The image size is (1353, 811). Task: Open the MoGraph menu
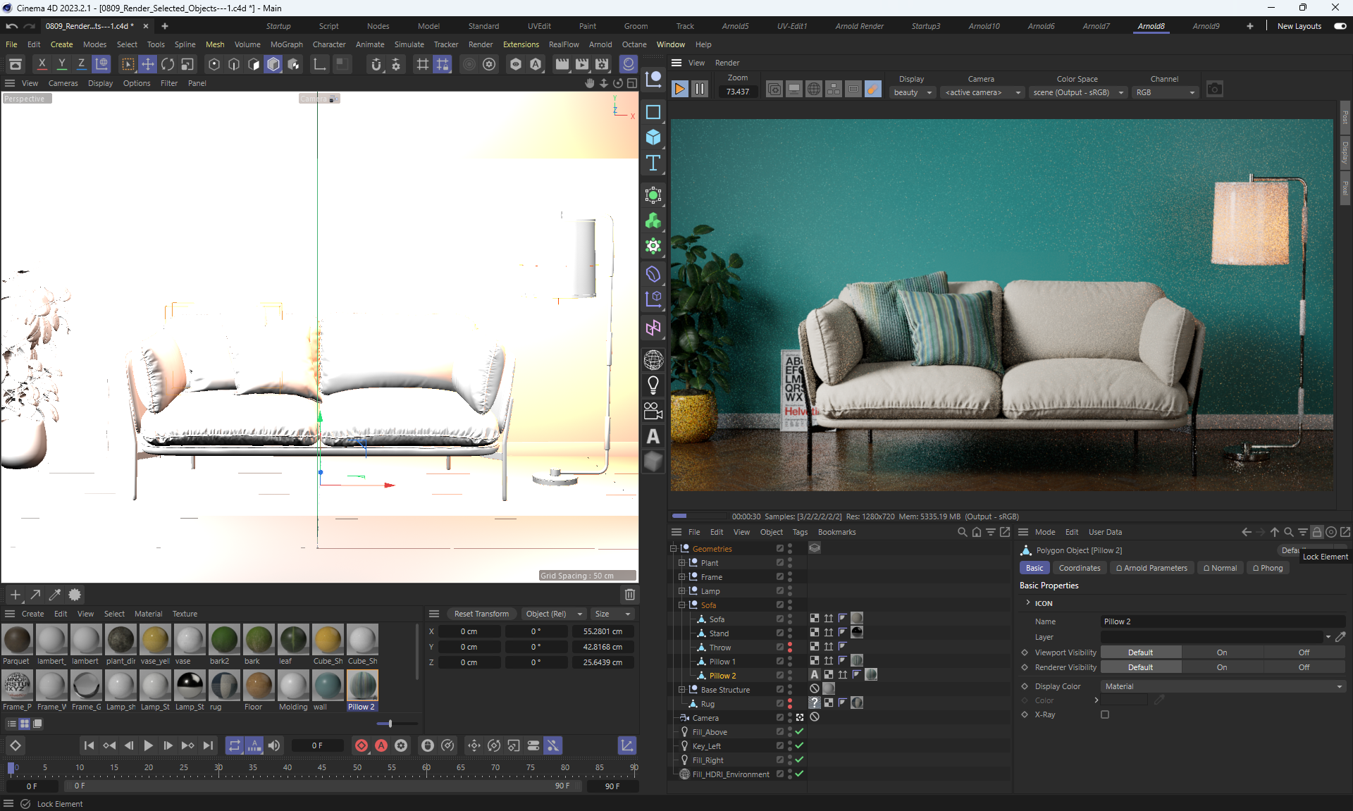(x=286, y=44)
